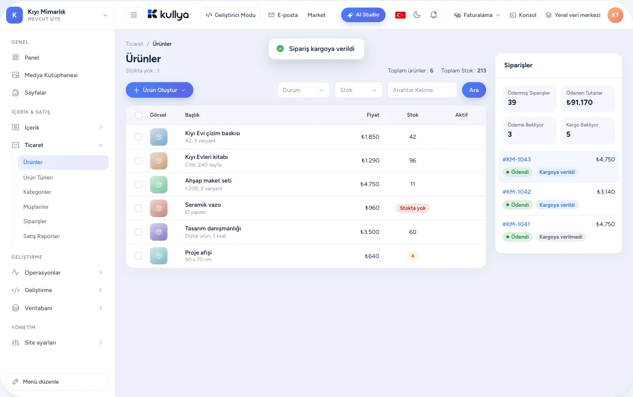
Task: Tick the checkbox for Kıyı Evleri kitabı
Action: pos(138,160)
